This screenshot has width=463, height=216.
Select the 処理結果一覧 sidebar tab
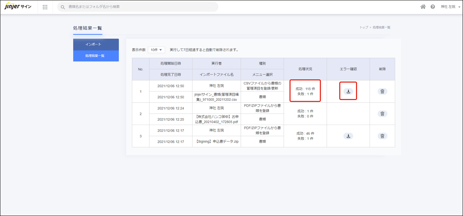(x=96, y=56)
